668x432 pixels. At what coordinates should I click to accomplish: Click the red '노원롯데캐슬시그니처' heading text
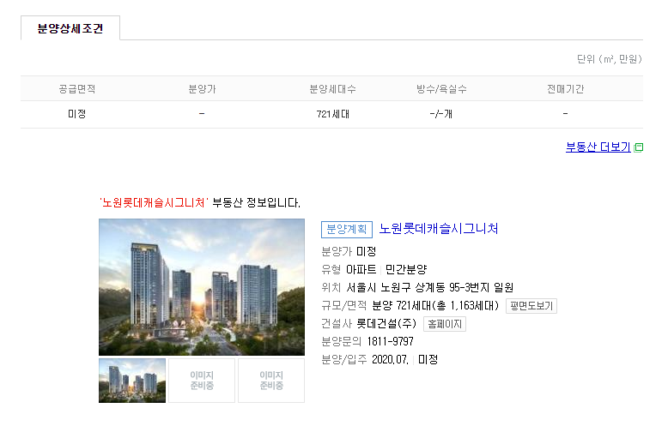(x=154, y=203)
